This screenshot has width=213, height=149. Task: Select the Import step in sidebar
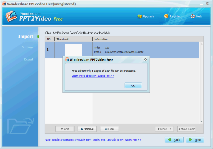[x=26, y=36]
